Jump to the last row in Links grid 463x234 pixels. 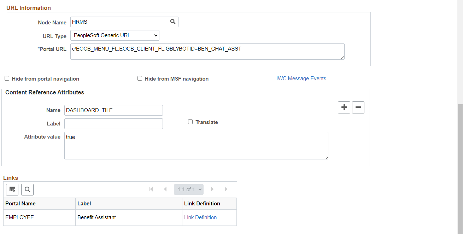coord(226,189)
